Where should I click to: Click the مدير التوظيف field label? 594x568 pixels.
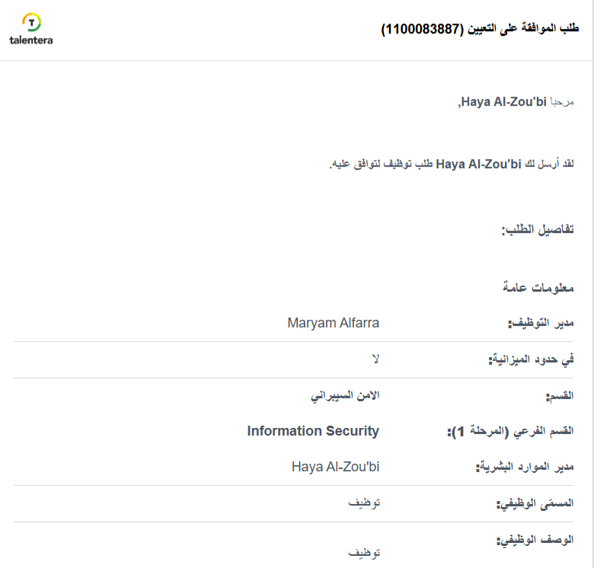click(x=541, y=324)
